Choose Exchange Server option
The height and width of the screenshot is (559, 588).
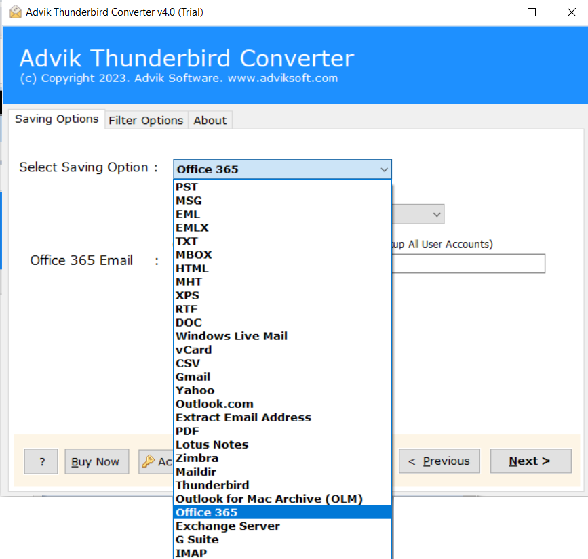(282, 526)
